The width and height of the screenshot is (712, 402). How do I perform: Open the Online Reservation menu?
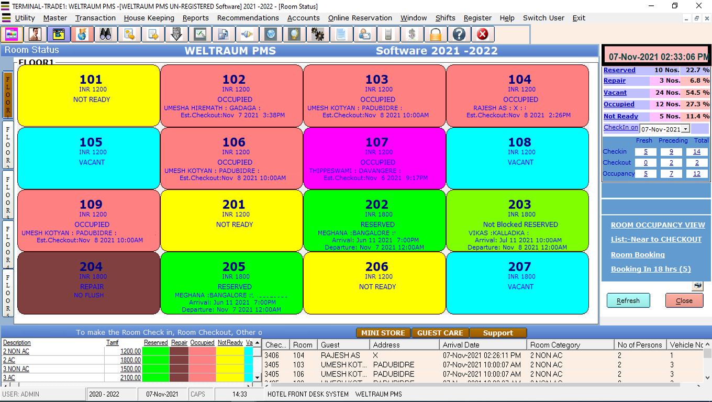pyautogui.click(x=360, y=18)
